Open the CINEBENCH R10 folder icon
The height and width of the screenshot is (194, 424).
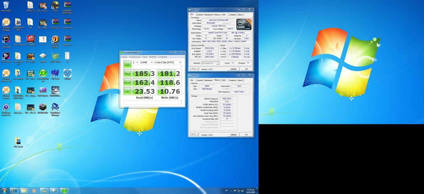tap(18, 25)
